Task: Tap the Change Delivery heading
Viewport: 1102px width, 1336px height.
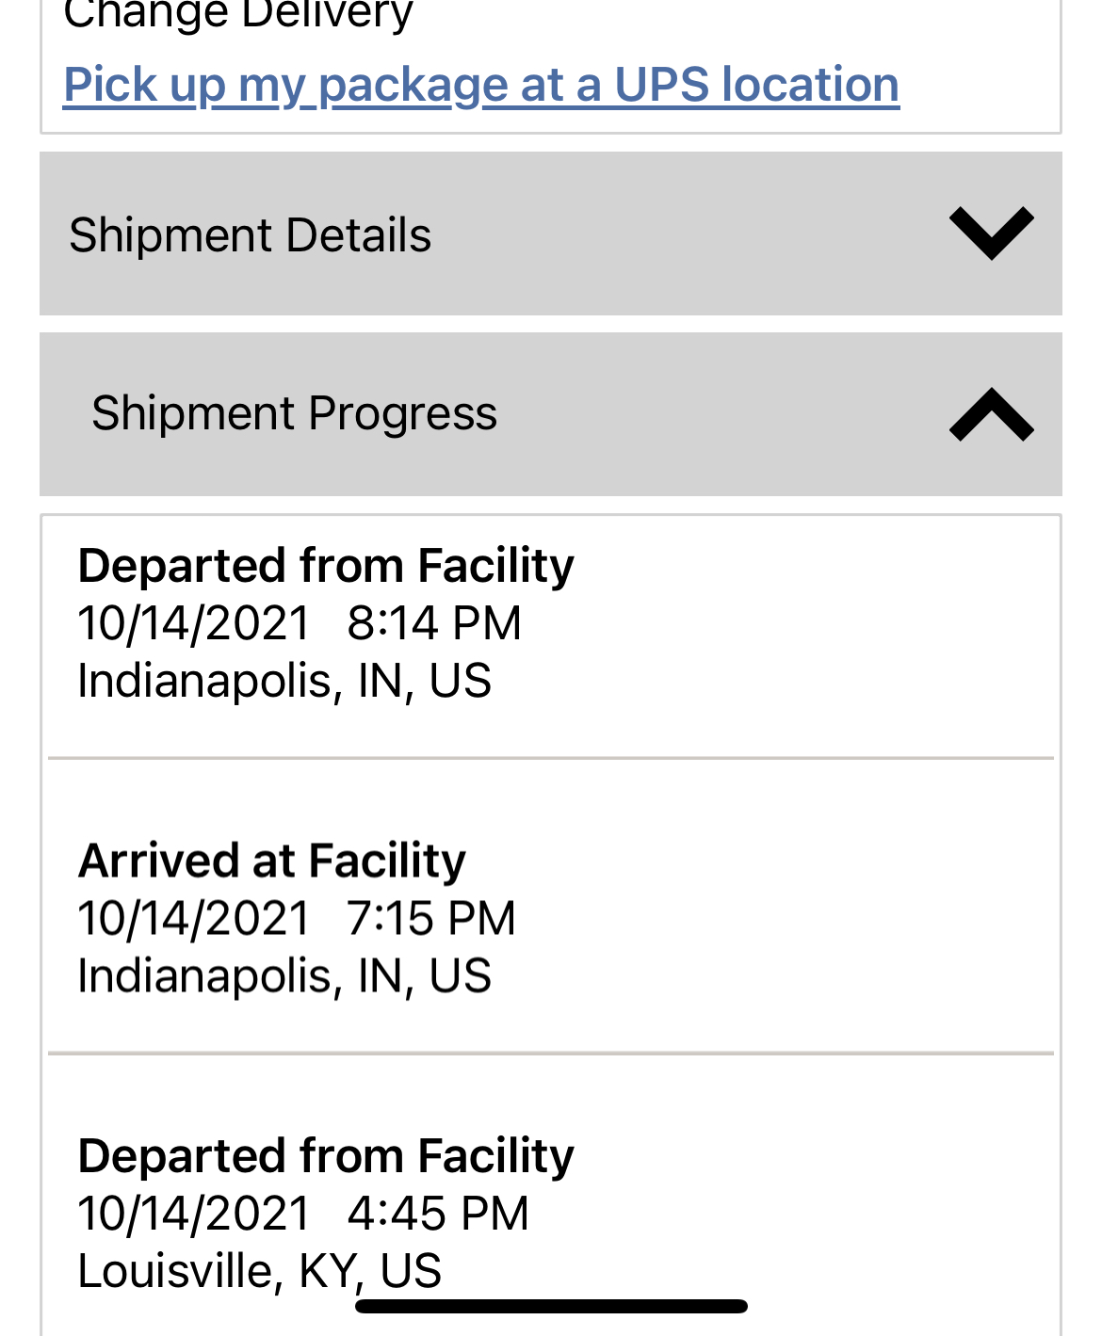Action: (x=237, y=15)
